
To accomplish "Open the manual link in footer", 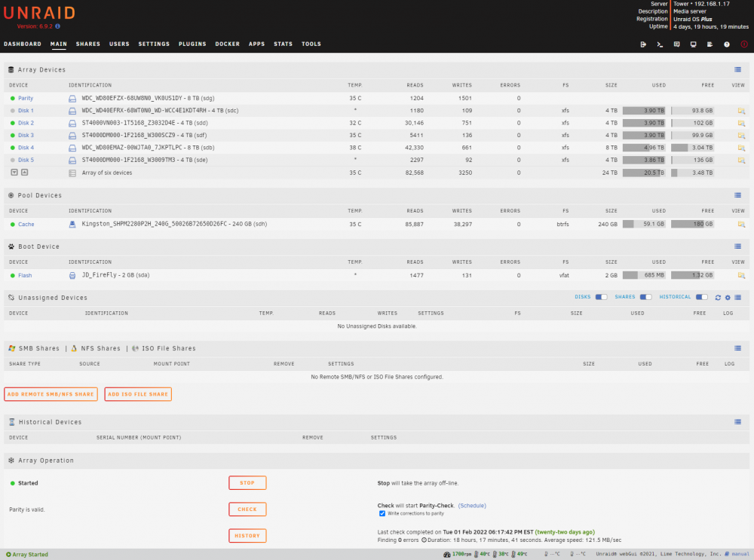I will coord(737,554).
